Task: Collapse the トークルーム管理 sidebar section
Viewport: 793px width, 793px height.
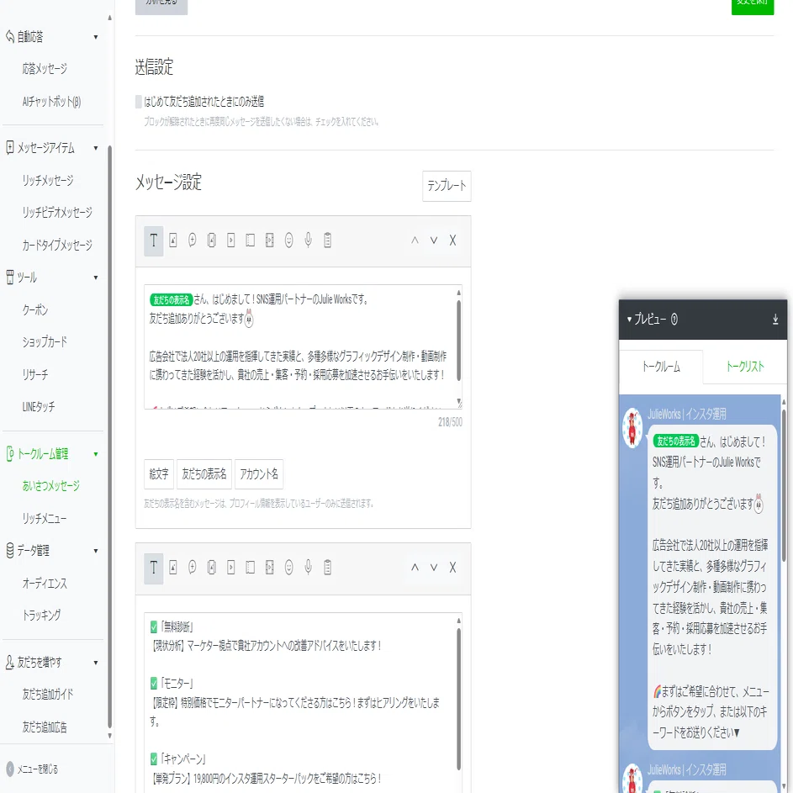Action: [x=96, y=454]
